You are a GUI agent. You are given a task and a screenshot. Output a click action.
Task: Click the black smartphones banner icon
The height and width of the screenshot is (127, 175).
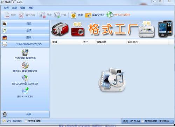[x=165, y=29]
